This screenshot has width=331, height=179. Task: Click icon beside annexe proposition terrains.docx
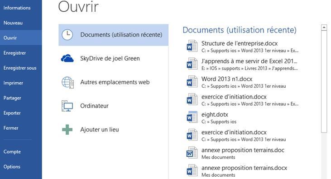[192, 170]
